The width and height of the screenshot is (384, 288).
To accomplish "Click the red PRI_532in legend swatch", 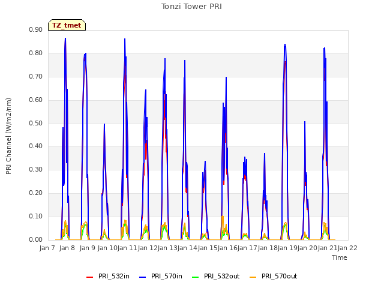I will 89,277.
